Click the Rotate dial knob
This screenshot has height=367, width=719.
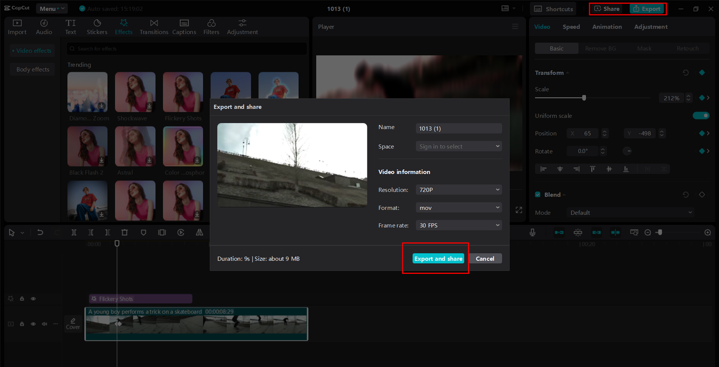627,151
